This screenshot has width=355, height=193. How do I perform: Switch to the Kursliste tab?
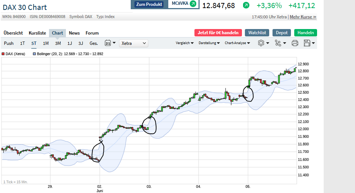[x=37, y=33]
